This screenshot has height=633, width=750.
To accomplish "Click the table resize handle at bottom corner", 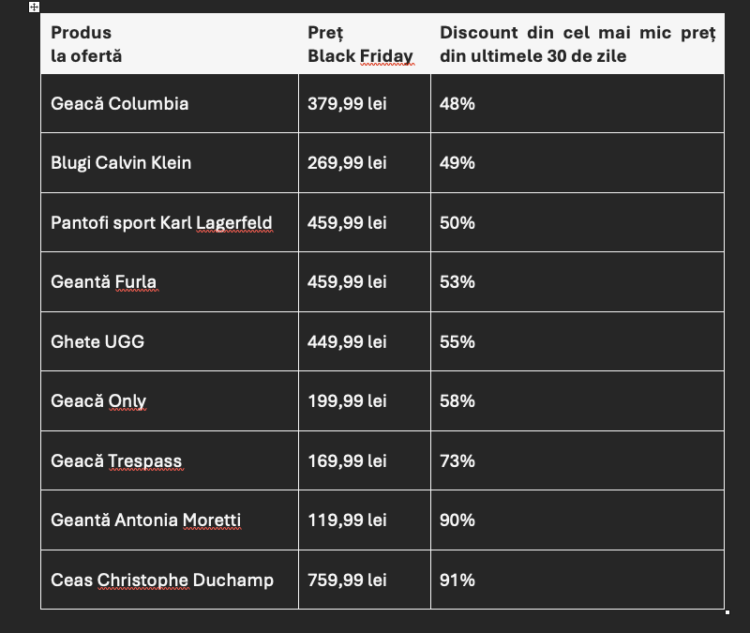I will (728, 612).
